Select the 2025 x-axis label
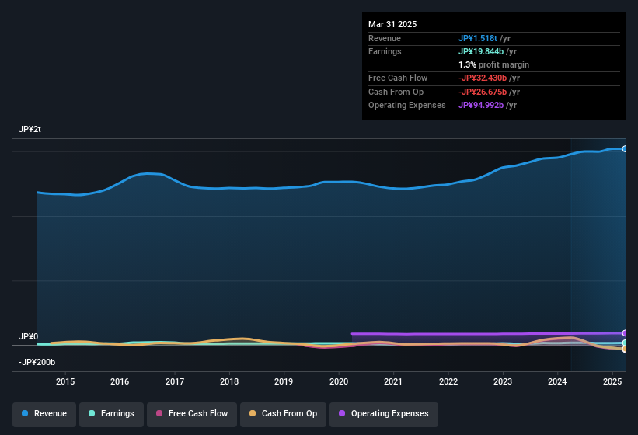This screenshot has width=638, height=435. [612, 381]
